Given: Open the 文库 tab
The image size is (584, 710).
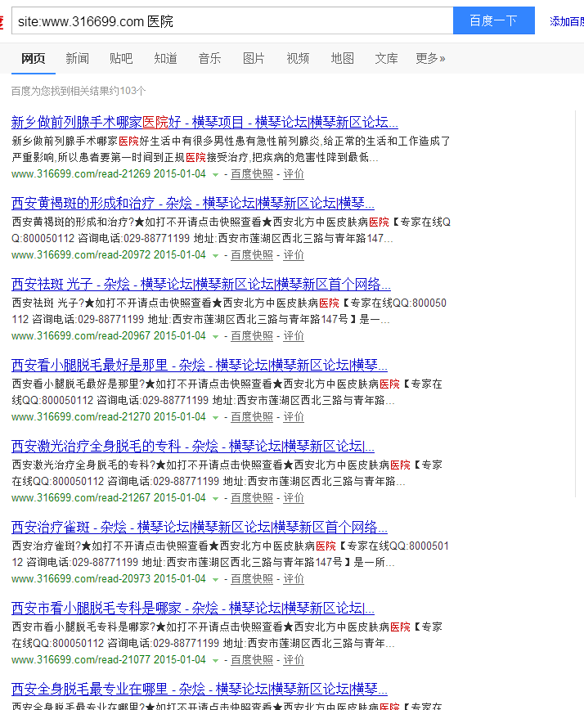Looking at the screenshot, I should (x=387, y=58).
